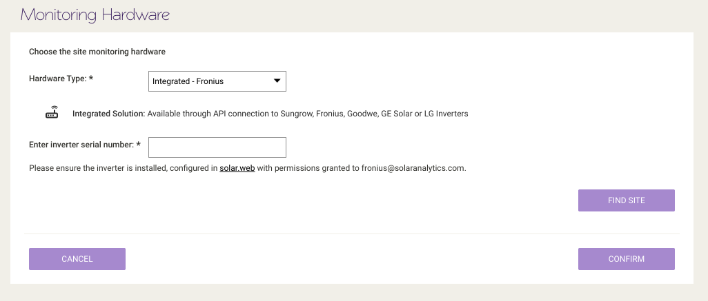Click the FIND SITE button

tap(627, 200)
